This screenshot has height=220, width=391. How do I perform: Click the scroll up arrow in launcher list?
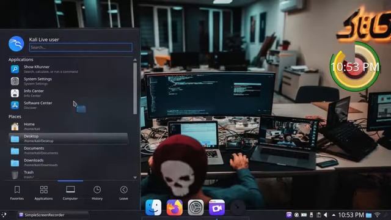coord(135,60)
